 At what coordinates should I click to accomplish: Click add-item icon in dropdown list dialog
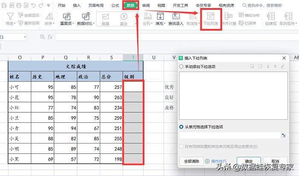[x=252, y=66]
